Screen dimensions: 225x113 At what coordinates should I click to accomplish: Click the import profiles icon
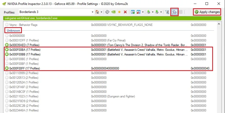pos(157,12)
